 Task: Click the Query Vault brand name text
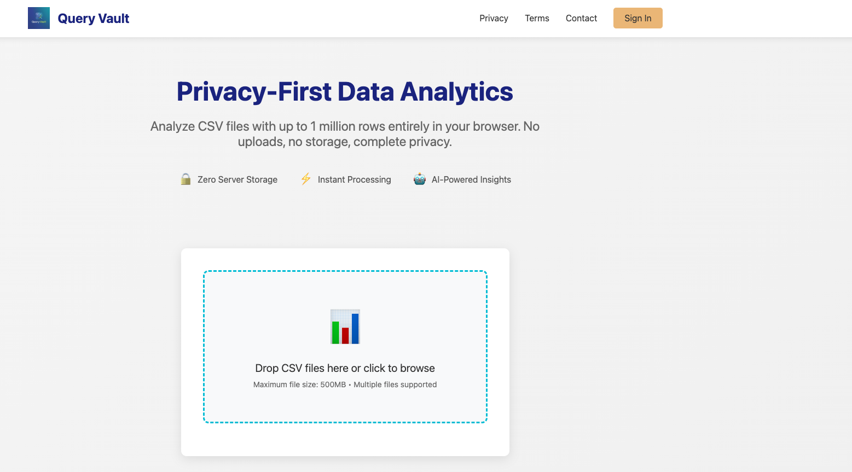[x=93, y=18]
